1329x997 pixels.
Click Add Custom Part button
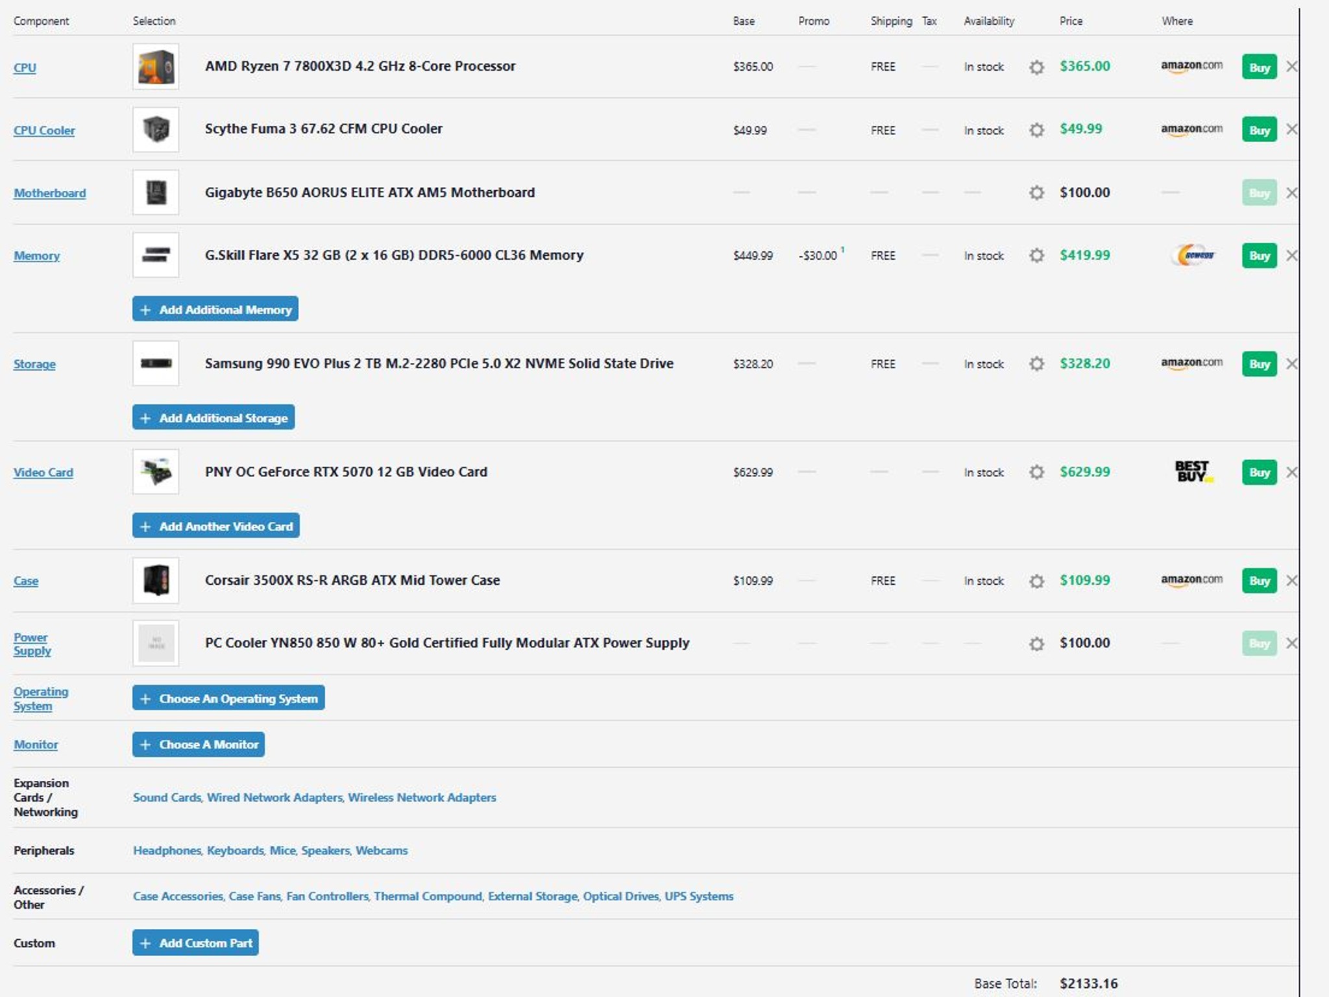(x=195, y=943)
